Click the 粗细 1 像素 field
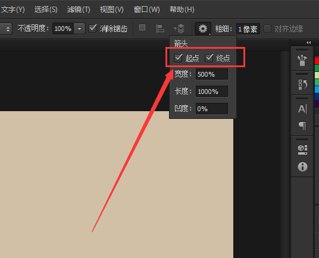319x258 pixels. pyautogui.click(x=248, y=29)
